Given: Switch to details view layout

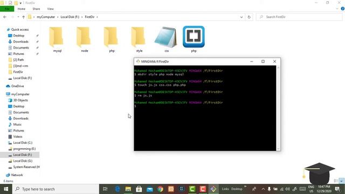Looking at the screenshot, I should [336, 181].
